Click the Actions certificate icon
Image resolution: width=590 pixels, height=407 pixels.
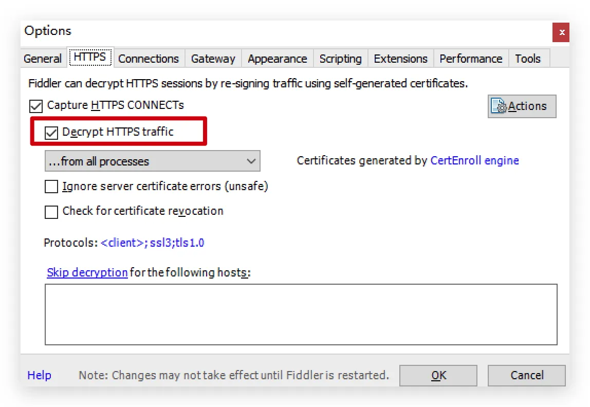[x=499, y=106]
